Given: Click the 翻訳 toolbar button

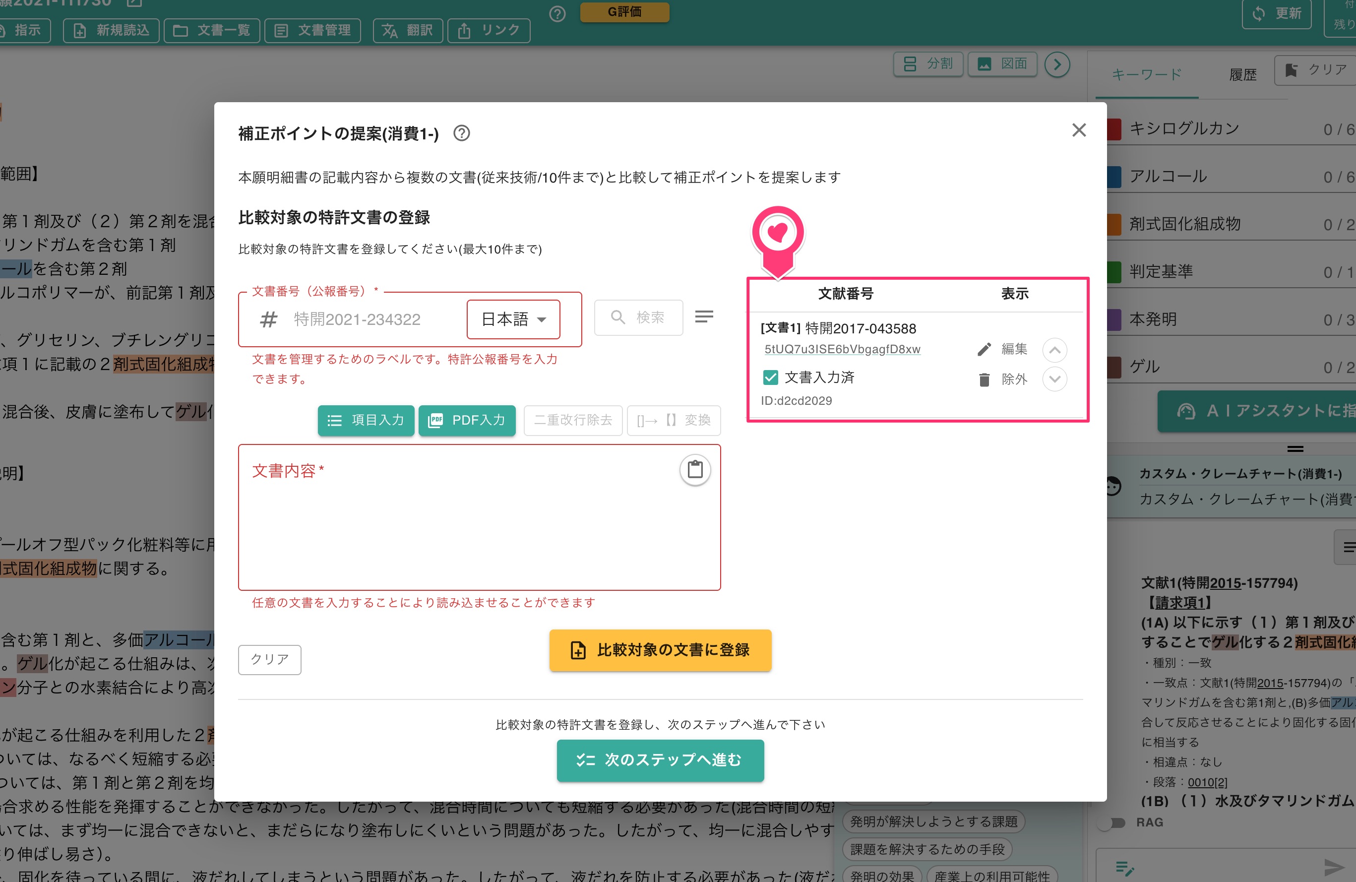Looking at the screenshot, I should pyautogui.click(x=407, y=30).
